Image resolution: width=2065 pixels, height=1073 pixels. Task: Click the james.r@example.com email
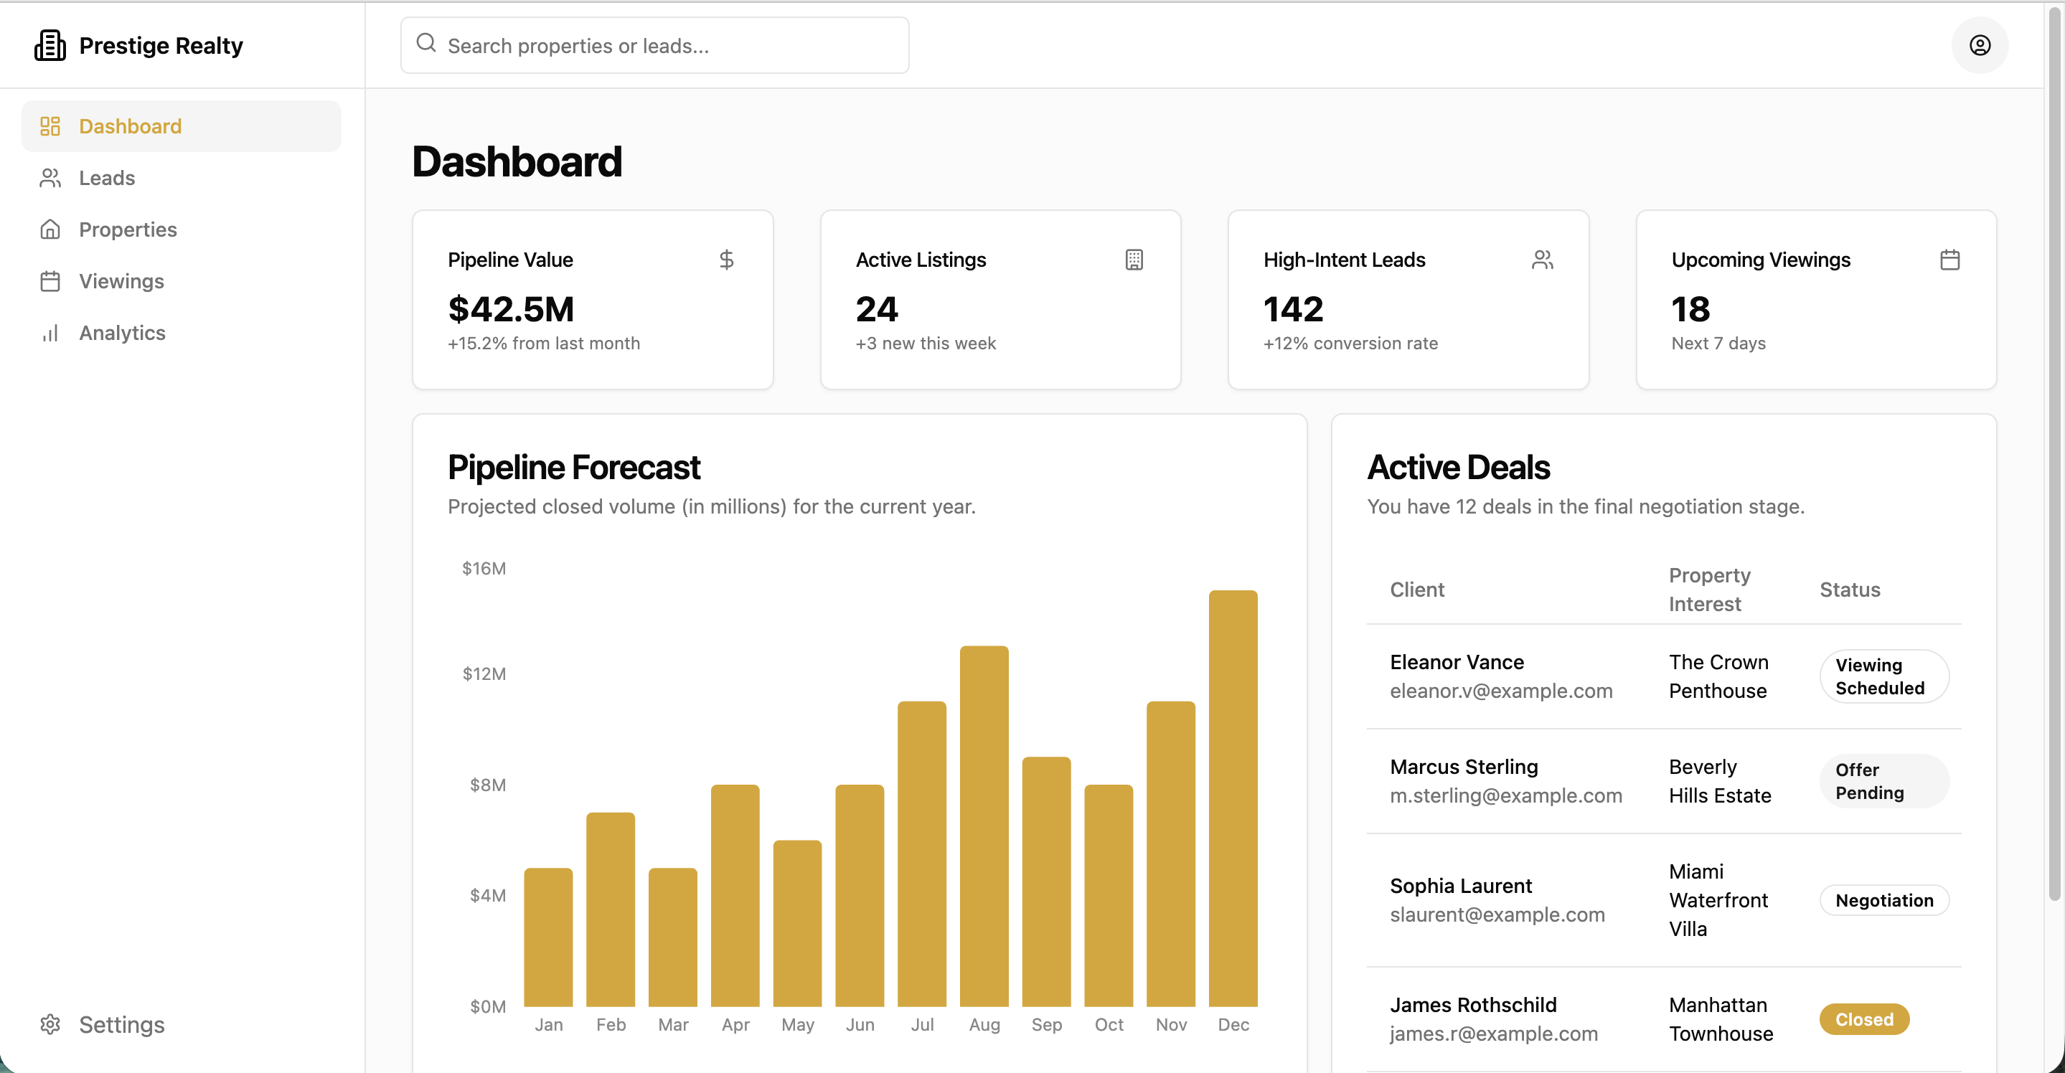click(x=1493, y=1034)
